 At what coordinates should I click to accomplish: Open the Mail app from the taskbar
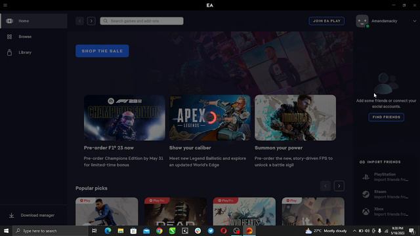146,231
